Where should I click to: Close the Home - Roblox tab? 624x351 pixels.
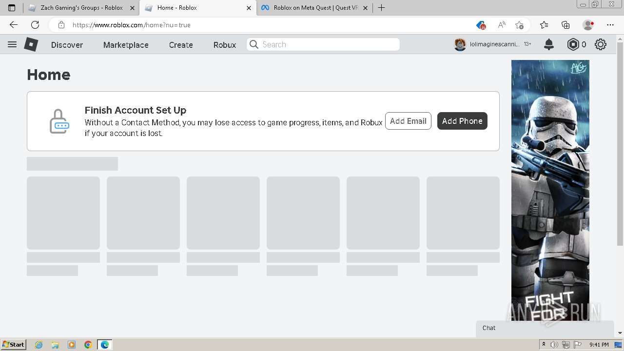coord(249,8)
